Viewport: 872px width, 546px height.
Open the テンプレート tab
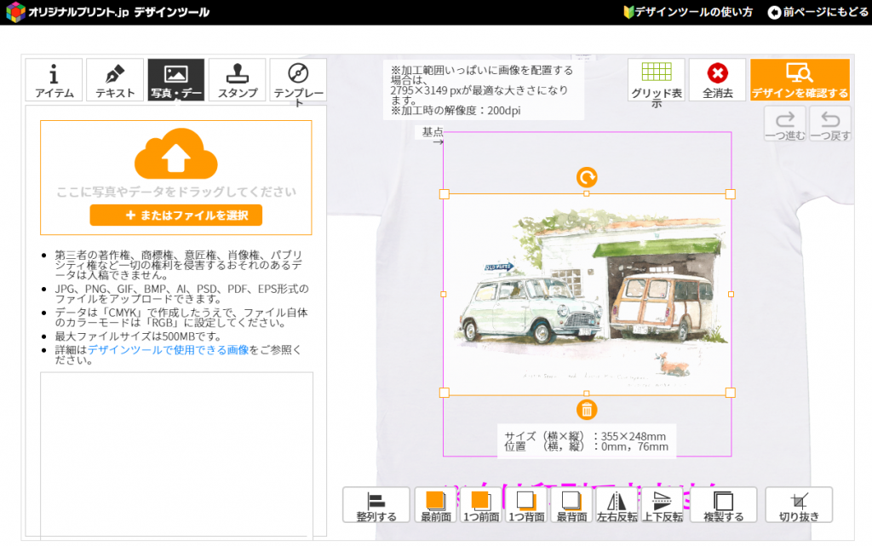[x=299, y=79]
